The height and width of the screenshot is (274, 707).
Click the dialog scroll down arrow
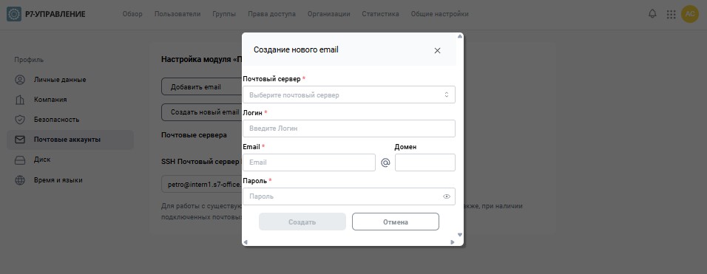(x=460, y=234)
